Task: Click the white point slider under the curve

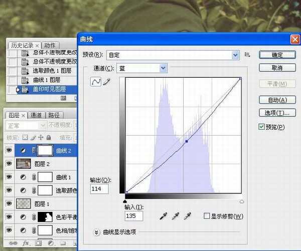Action: coord(242,201)
